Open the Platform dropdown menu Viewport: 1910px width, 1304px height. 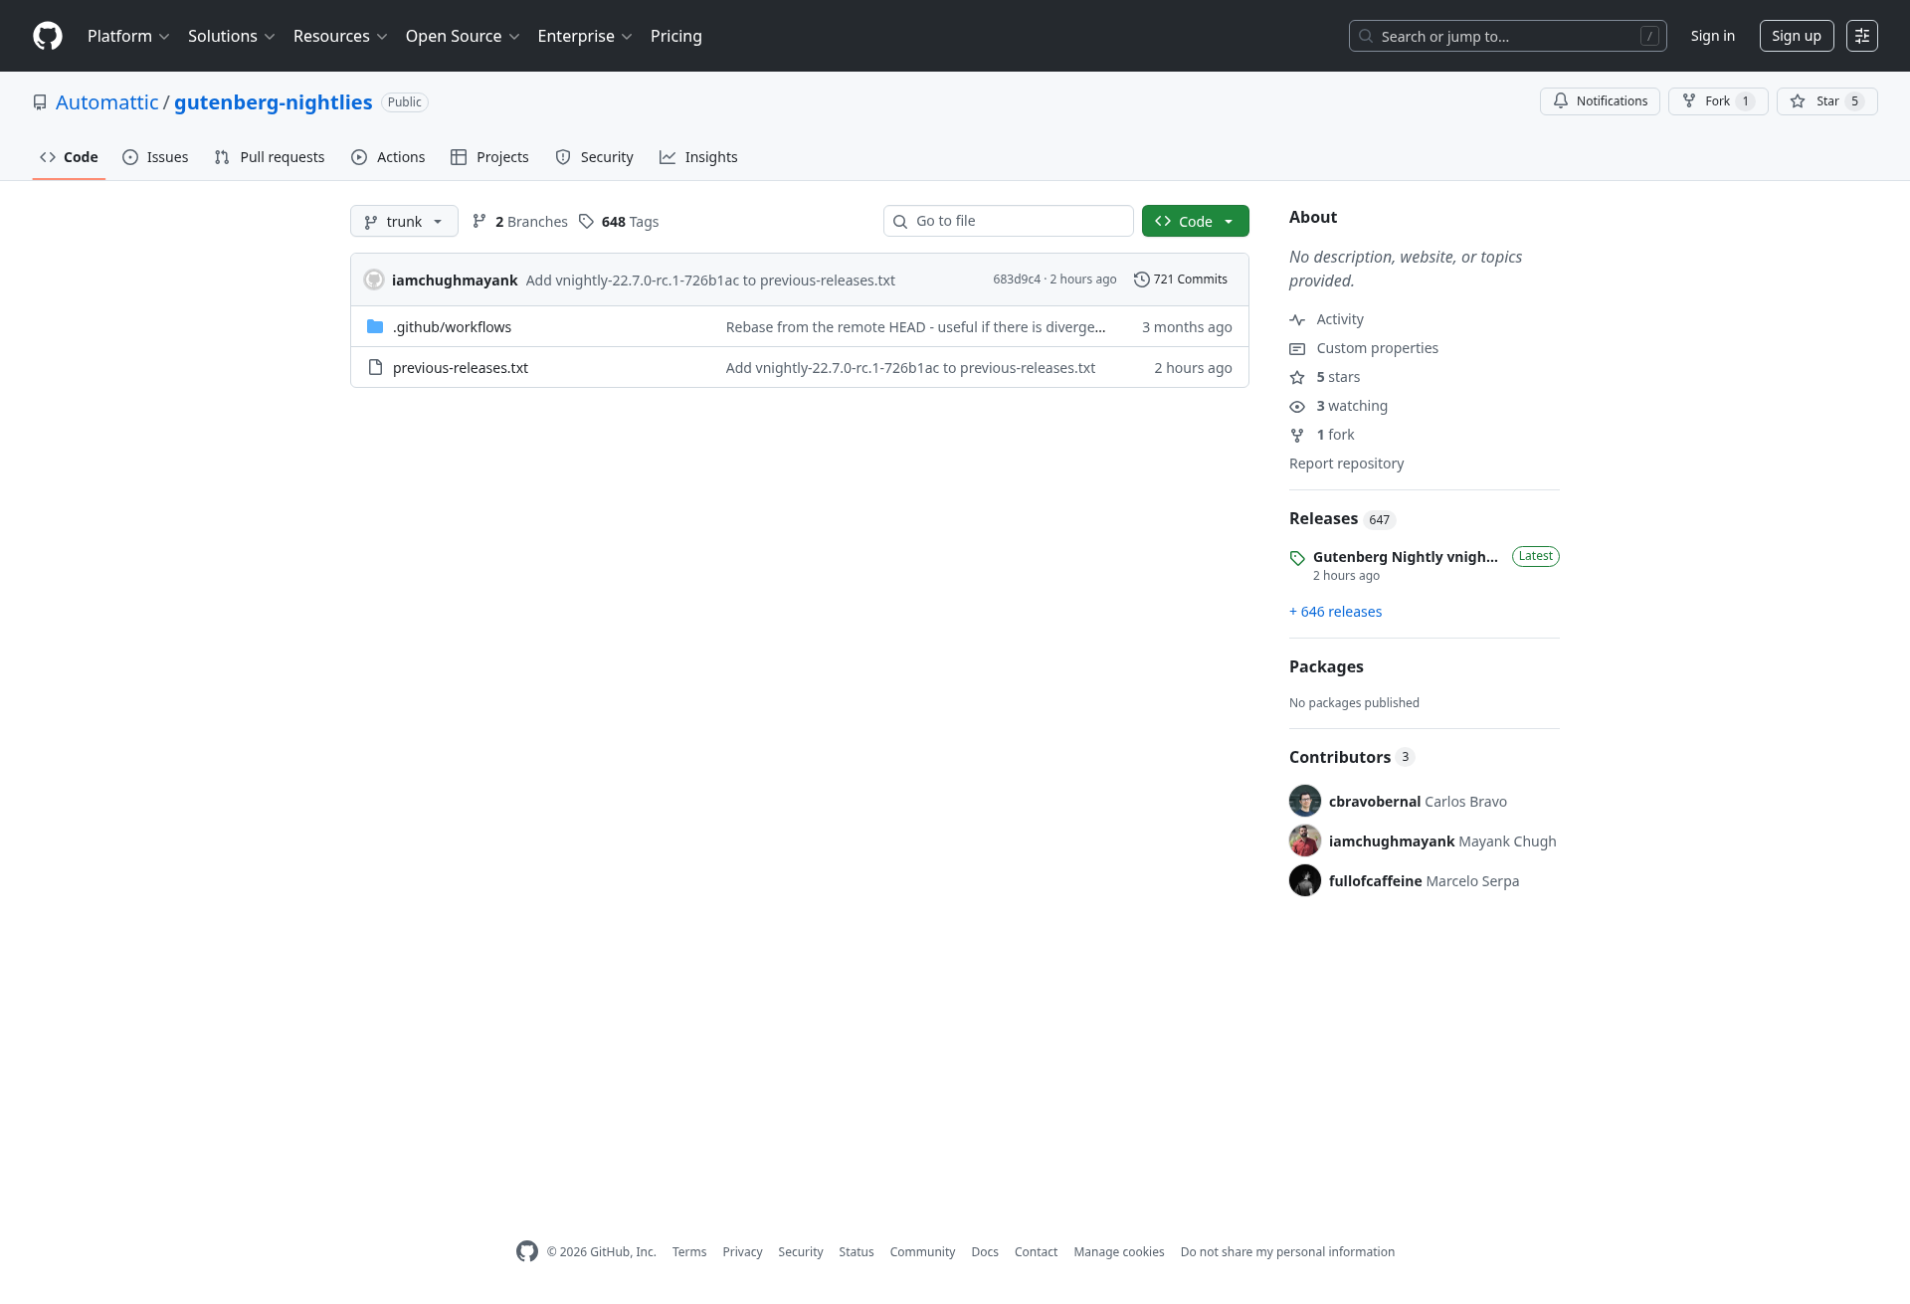pos(128,36)
